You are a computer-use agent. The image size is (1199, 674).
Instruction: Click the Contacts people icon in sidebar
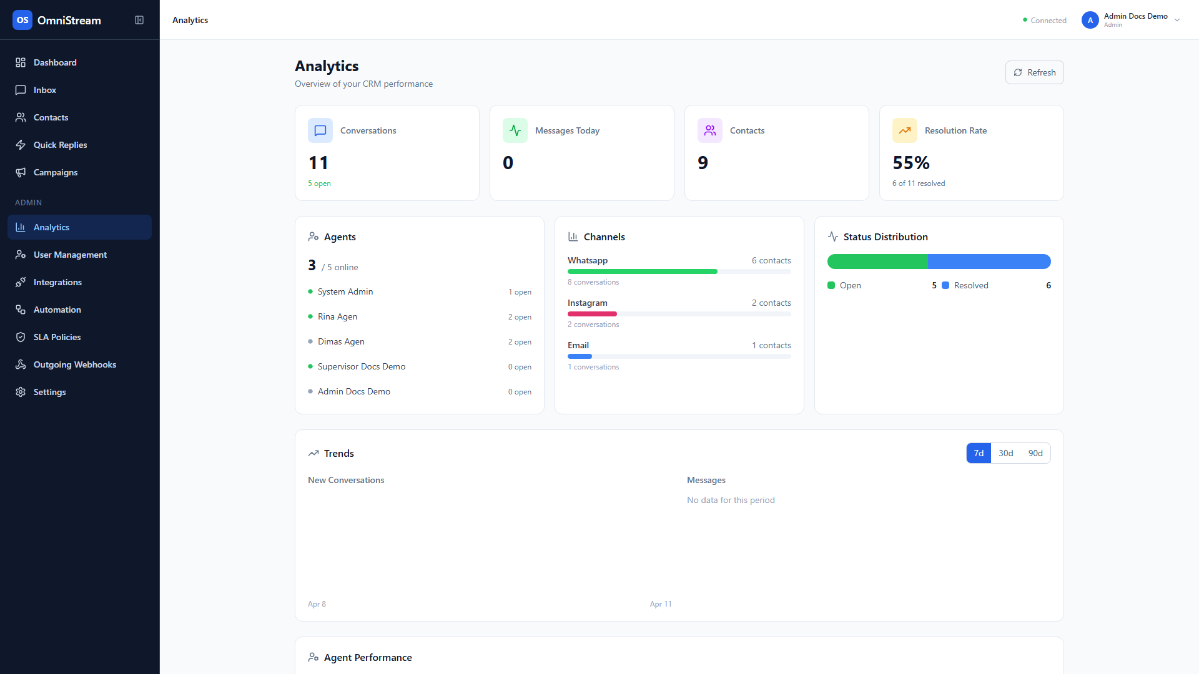(x=21, y=117)
